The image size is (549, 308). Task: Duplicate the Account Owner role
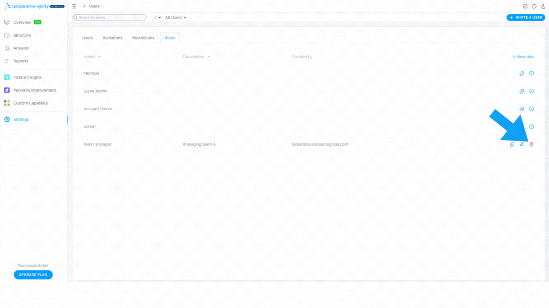tap(522, 109)
